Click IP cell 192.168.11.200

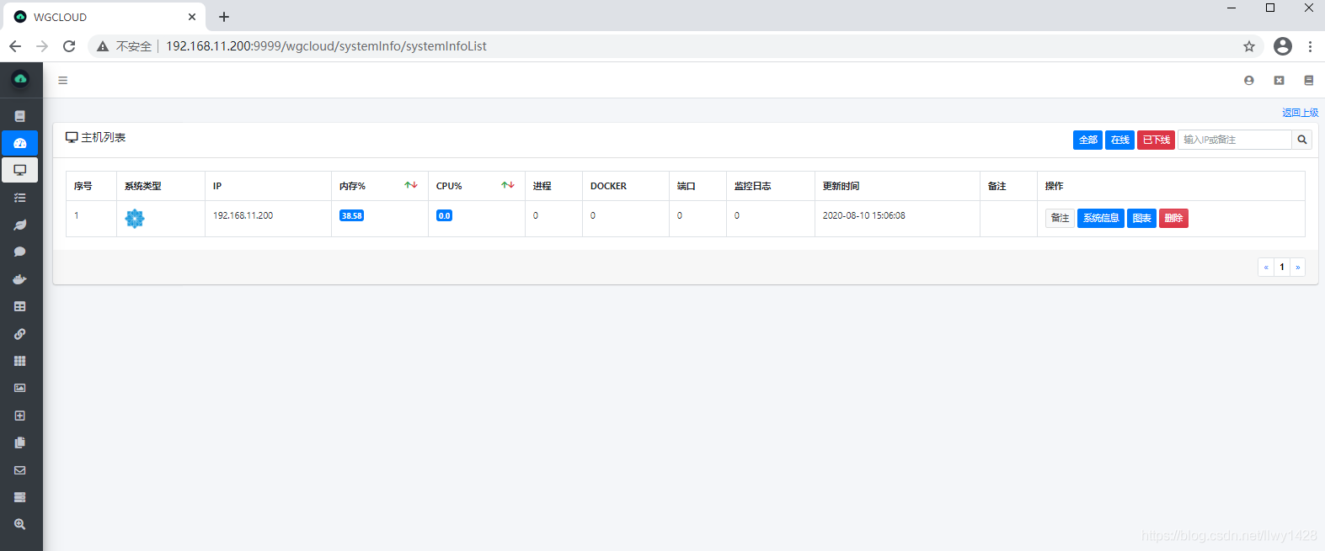[x=243, y=215]
